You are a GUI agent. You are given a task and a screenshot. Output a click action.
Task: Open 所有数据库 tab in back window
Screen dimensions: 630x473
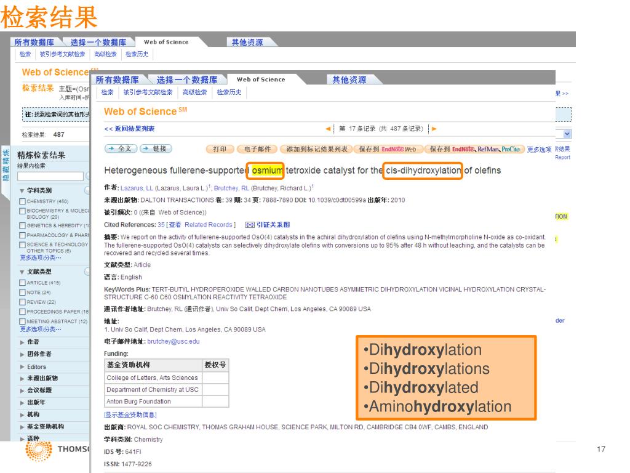click(34, 42)
